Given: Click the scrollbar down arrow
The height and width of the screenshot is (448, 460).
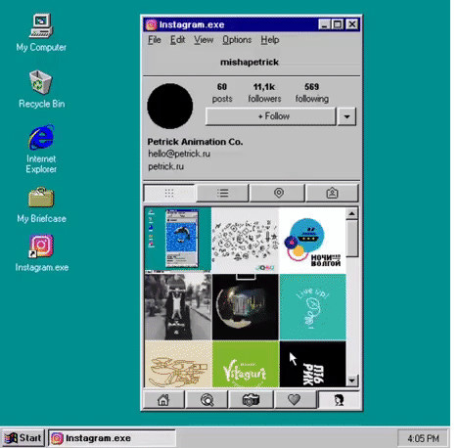Looking at the screenshot, I should tap(352, 381).
